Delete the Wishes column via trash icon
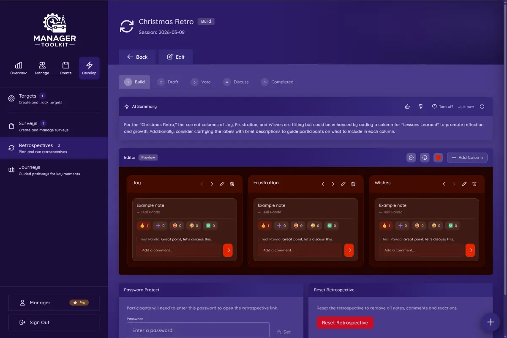This screenshot has height=338, width=507. [474, 184]
